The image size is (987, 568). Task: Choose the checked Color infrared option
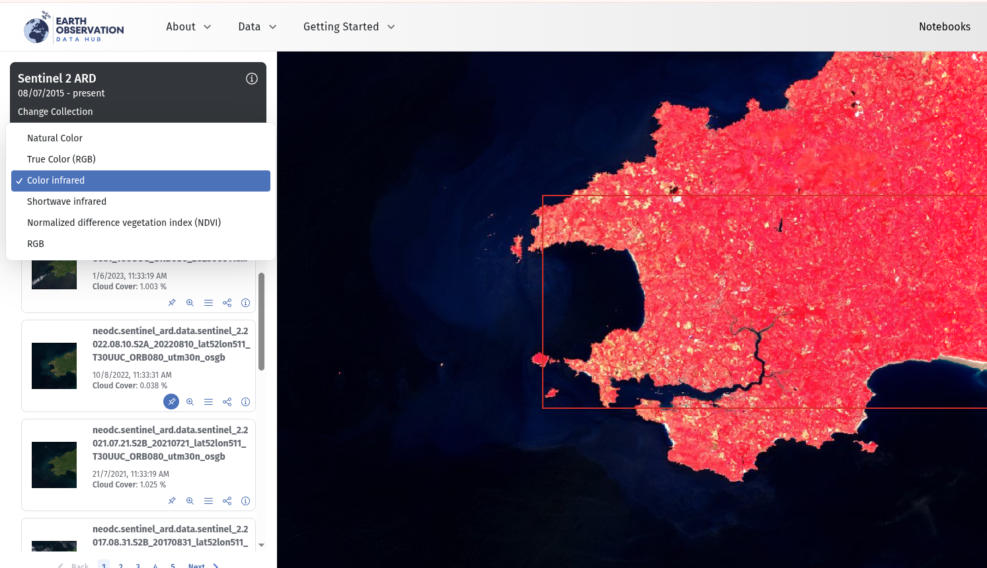pos(141,180)
